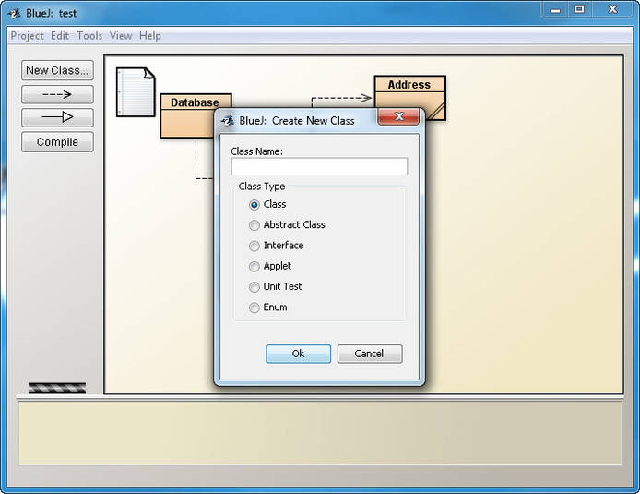Open the Tools menu
The height and width of the screenshot is (494, 640).
click(89, 36)
